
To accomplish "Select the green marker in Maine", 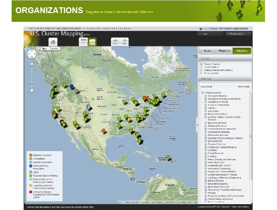I will coord(163,95).
